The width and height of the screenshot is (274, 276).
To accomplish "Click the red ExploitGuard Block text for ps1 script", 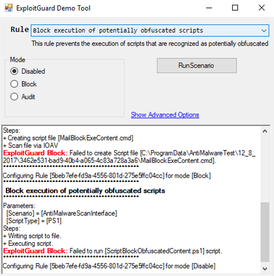I will (x=35, y=251).
